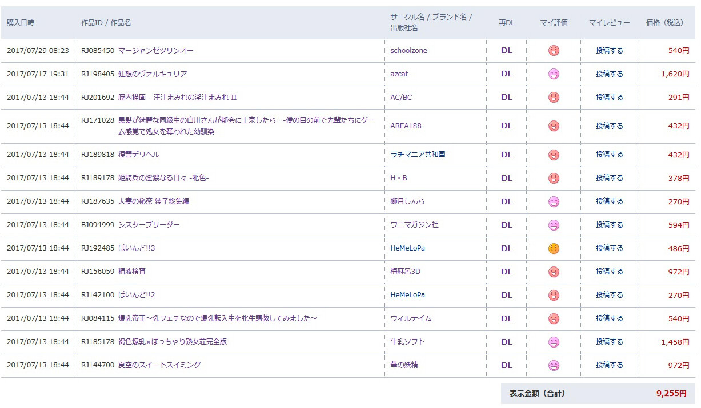
Task: Click the 梅麻呂3D circle link
Action: coord(405,272)
